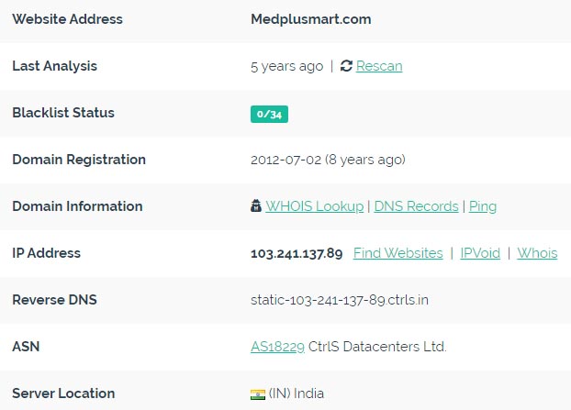Viewport: 571px width, 410px height.
Task: Click the domain registration date value
Action: [x=328, y=160]
